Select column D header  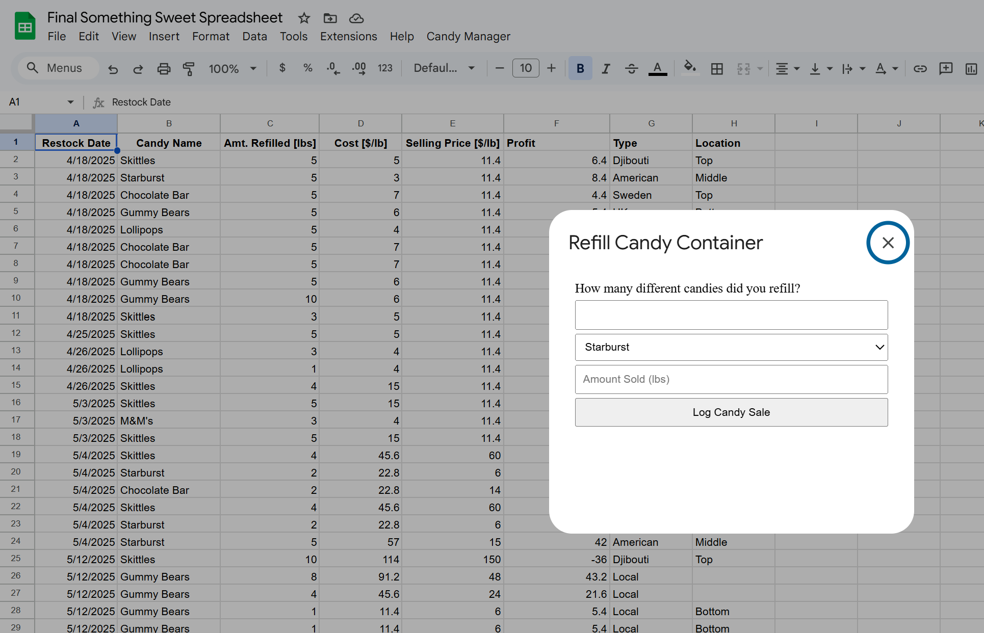tap(360, 123)
